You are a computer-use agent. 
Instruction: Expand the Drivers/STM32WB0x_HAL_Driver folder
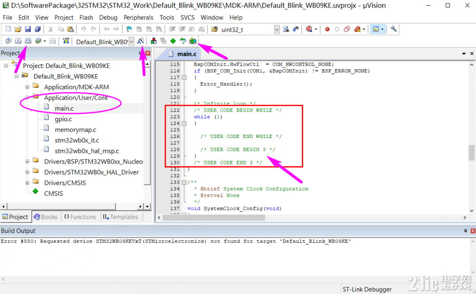point(27,172)
